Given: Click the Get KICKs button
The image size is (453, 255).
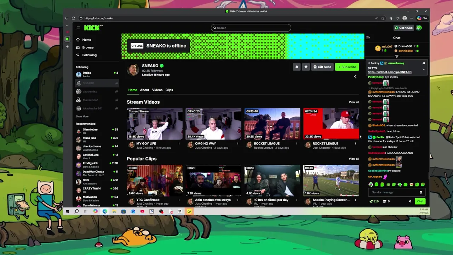Looking at the screenshot, I should pyautogui.click(x=403, y=28).
